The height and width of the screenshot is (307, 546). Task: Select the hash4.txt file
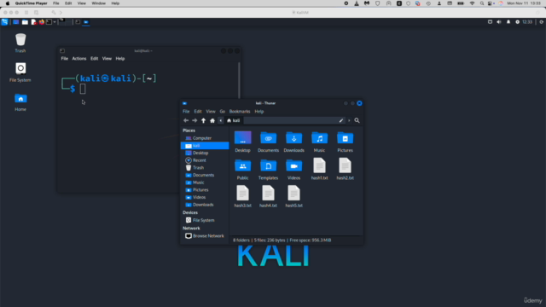click(x=268, y=194)
